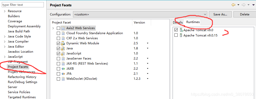Image resolution: width=256 pixels, height=99 pixels.
Task: Click the Save As... button
Action: [x=220, y=14]
